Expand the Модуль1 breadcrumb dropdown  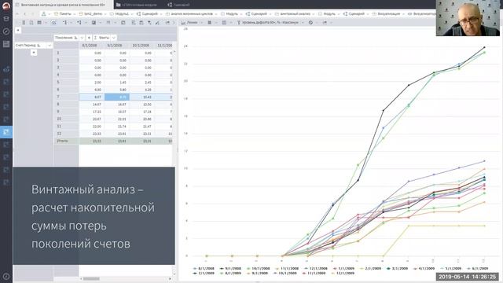click(132, 14)
